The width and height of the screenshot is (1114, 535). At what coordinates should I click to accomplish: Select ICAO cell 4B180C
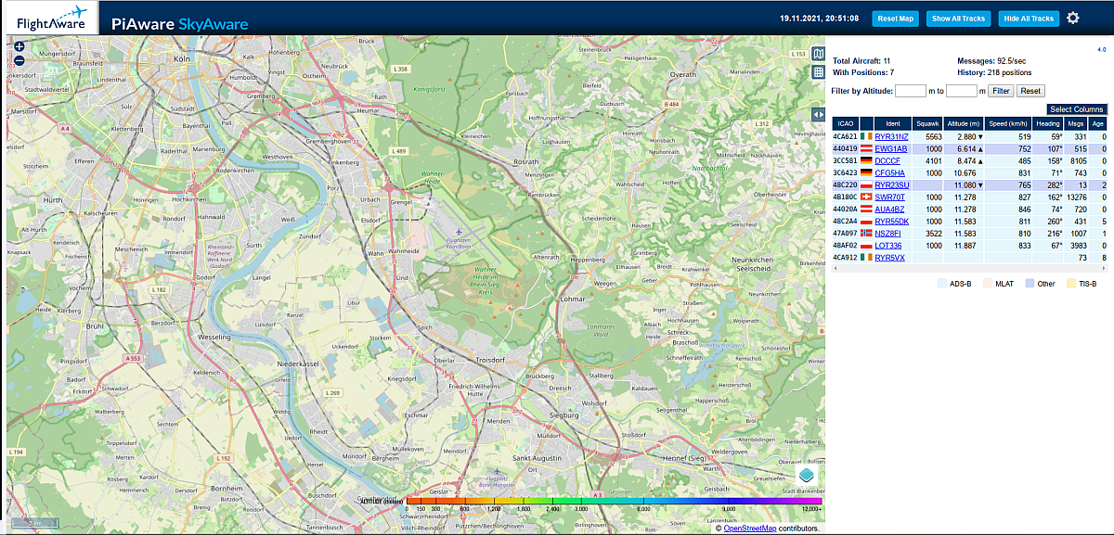coord(846,197)
